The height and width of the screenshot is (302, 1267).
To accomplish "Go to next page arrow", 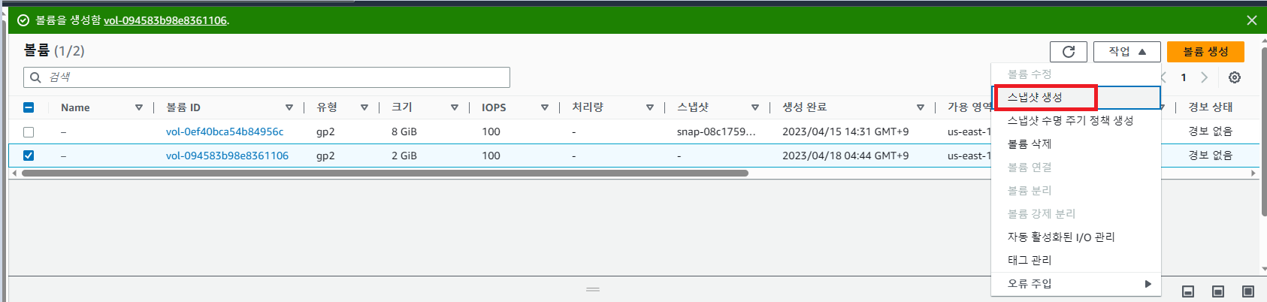I will (1204, 77).
